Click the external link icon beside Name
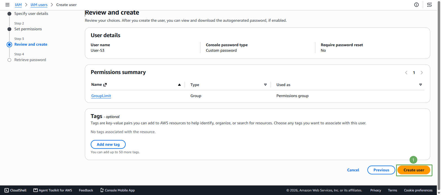 click(105, 85)
